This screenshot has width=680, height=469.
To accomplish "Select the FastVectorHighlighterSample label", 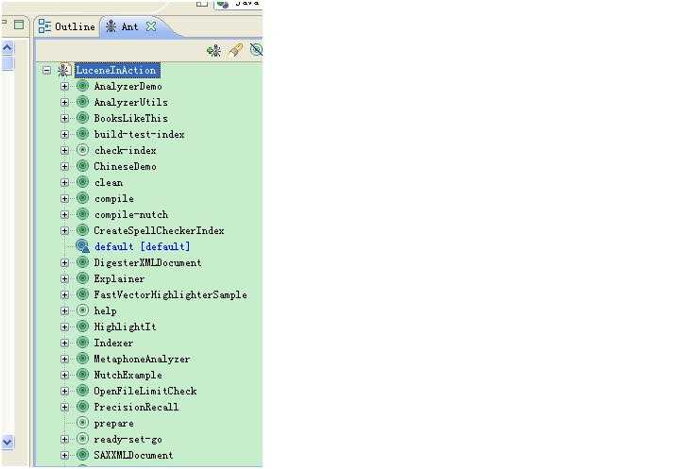I will tap(170, 294).
